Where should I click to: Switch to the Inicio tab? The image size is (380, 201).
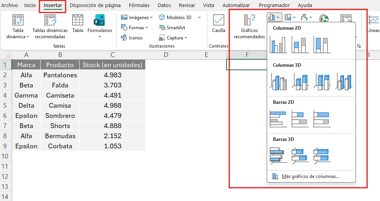coord(30,5)
